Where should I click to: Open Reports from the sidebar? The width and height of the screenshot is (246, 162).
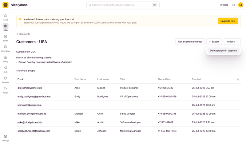pos(6,80)
